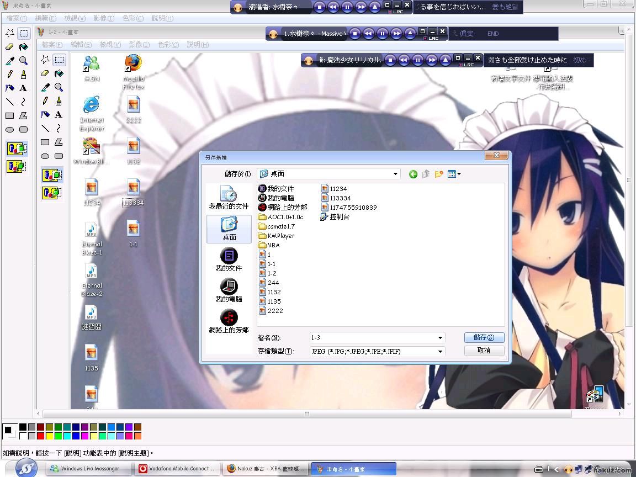Expand hidden tray icons with the chevron
Screen dimensions: 636x477
point(556,469)
